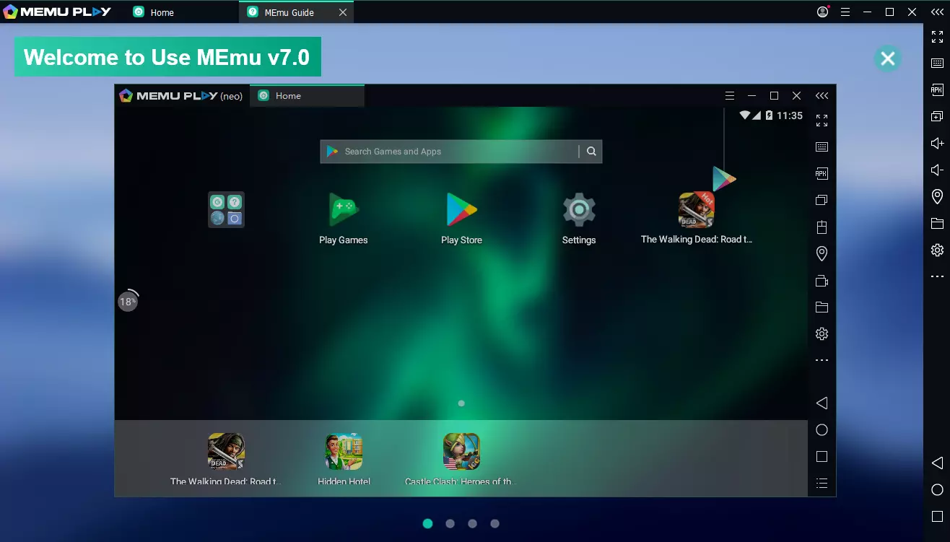Click the Wi-Fi status icon
The image size is (950, 542).
[x=745, y=115]
